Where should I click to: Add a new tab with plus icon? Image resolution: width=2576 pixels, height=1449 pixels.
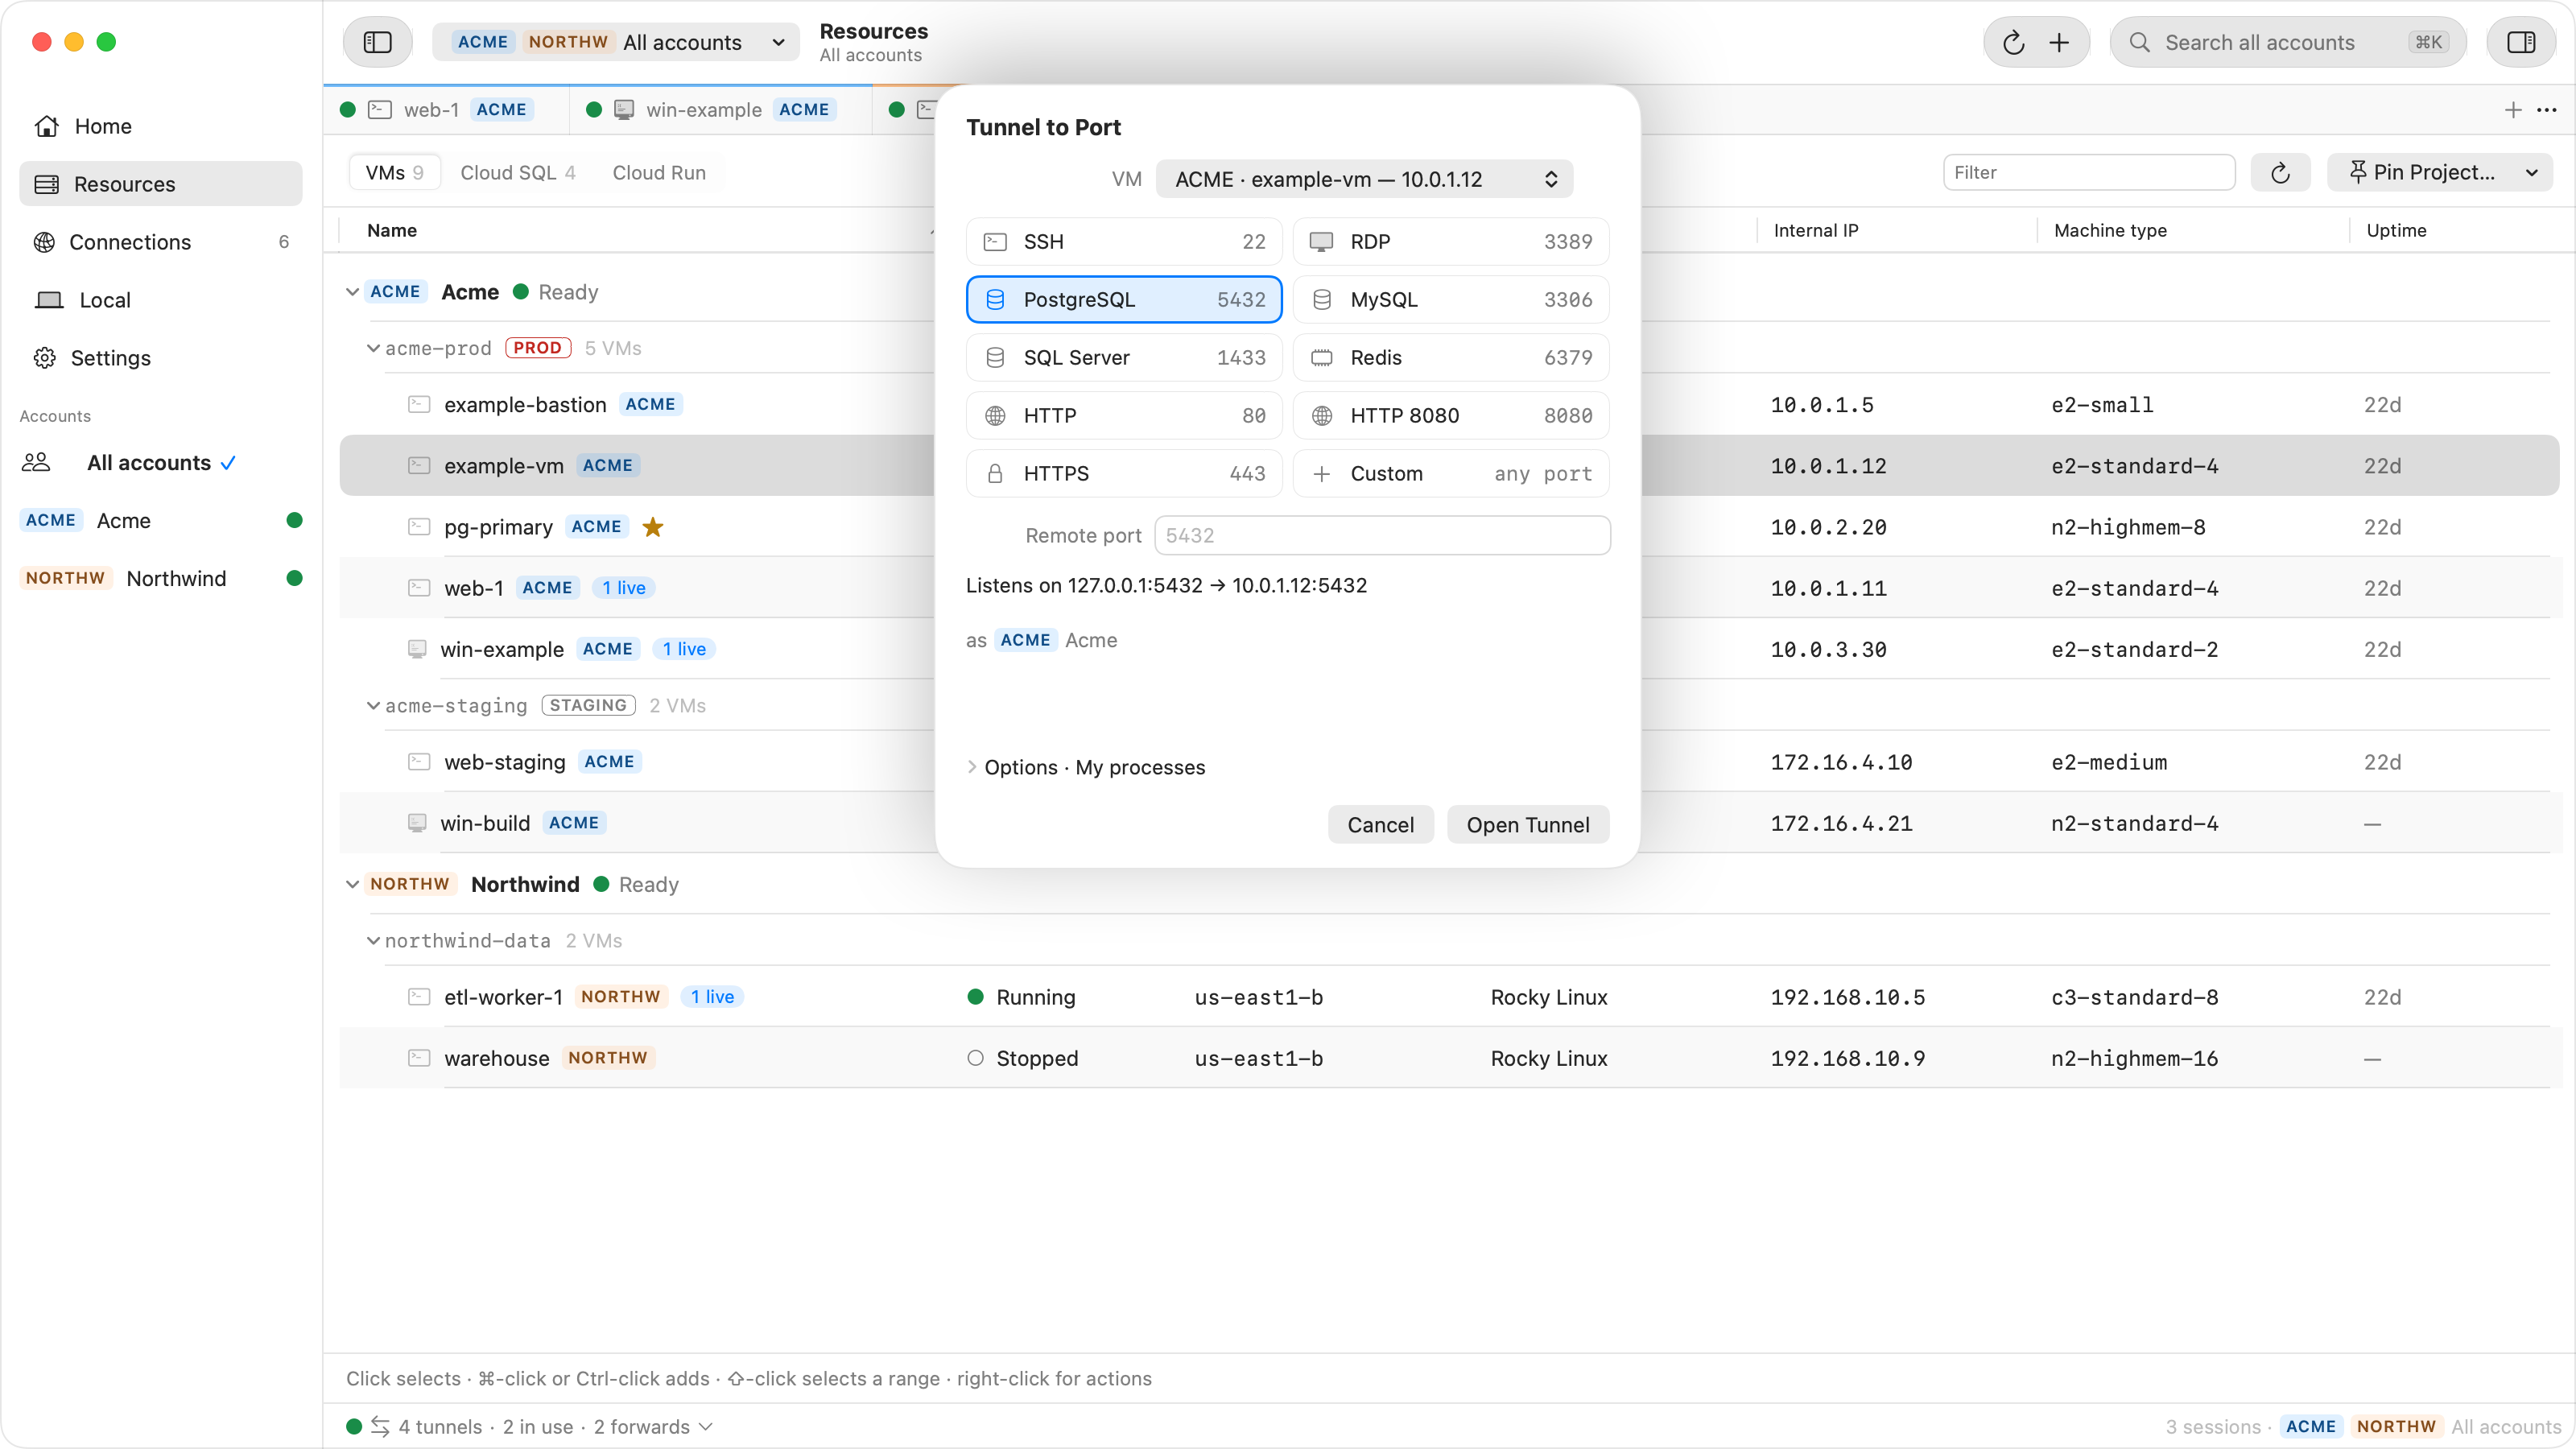coord(2513,110)
